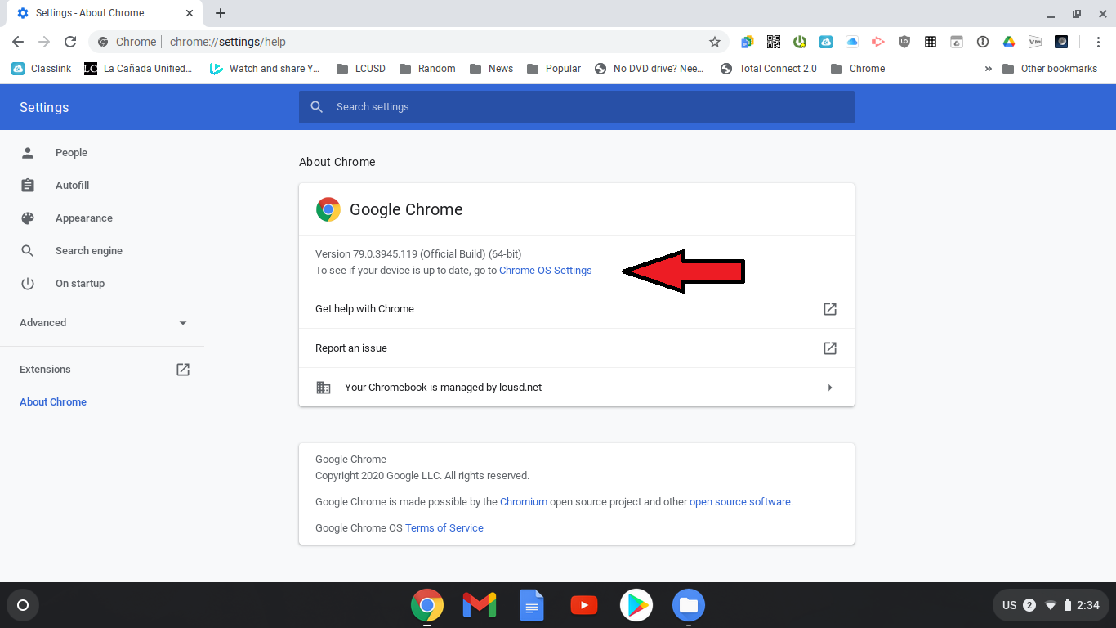Open the No DVD drive bookmark

tap(650, 69)
